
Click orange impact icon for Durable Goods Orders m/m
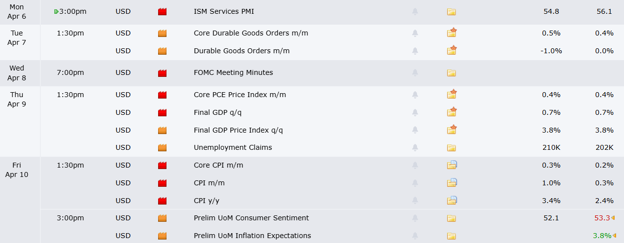click(x=162, y=51)
